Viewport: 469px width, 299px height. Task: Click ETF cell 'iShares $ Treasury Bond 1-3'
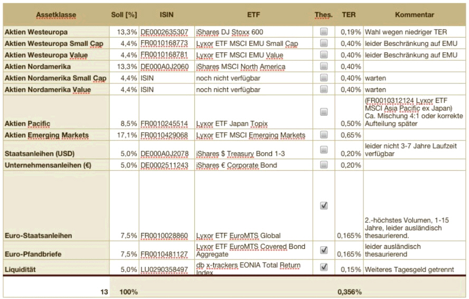(x=254, y=150)
